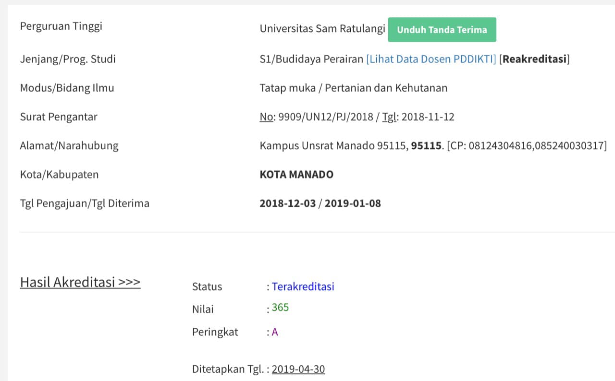The width and height of the screenshot is (615, 381).
Task: Click the Unduh Tanda Terima button
Action: pyautogui.click(x=442, y=30)
